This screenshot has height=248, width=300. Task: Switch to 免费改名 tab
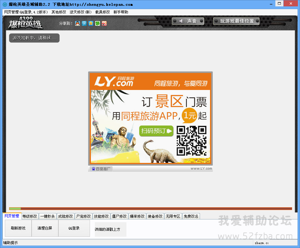(x=191, y=216)
